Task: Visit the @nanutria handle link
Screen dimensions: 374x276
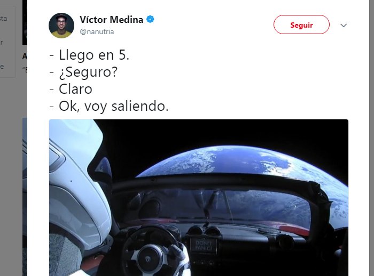Action: (x=97, y=31)
